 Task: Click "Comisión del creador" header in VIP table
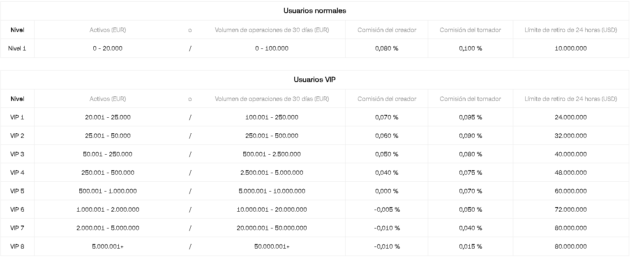387,99
